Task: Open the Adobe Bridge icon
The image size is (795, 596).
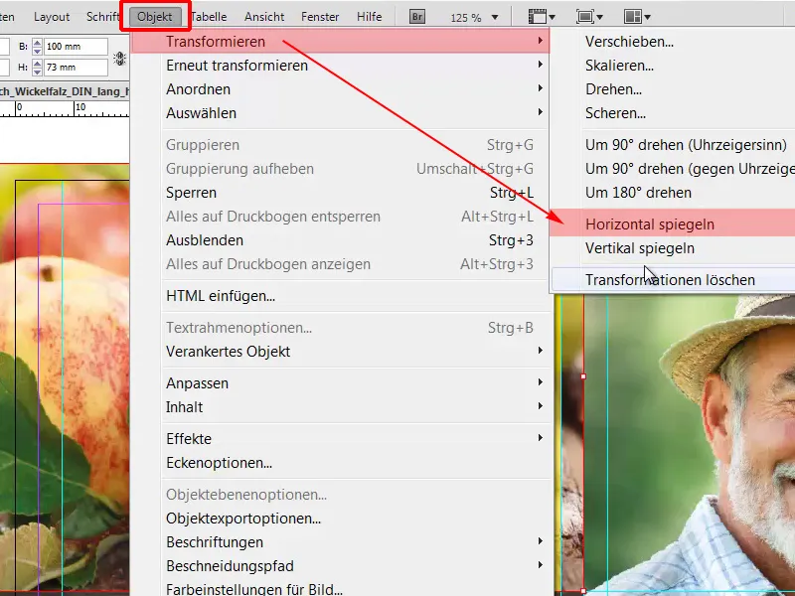Action: (x=416, y=17)
